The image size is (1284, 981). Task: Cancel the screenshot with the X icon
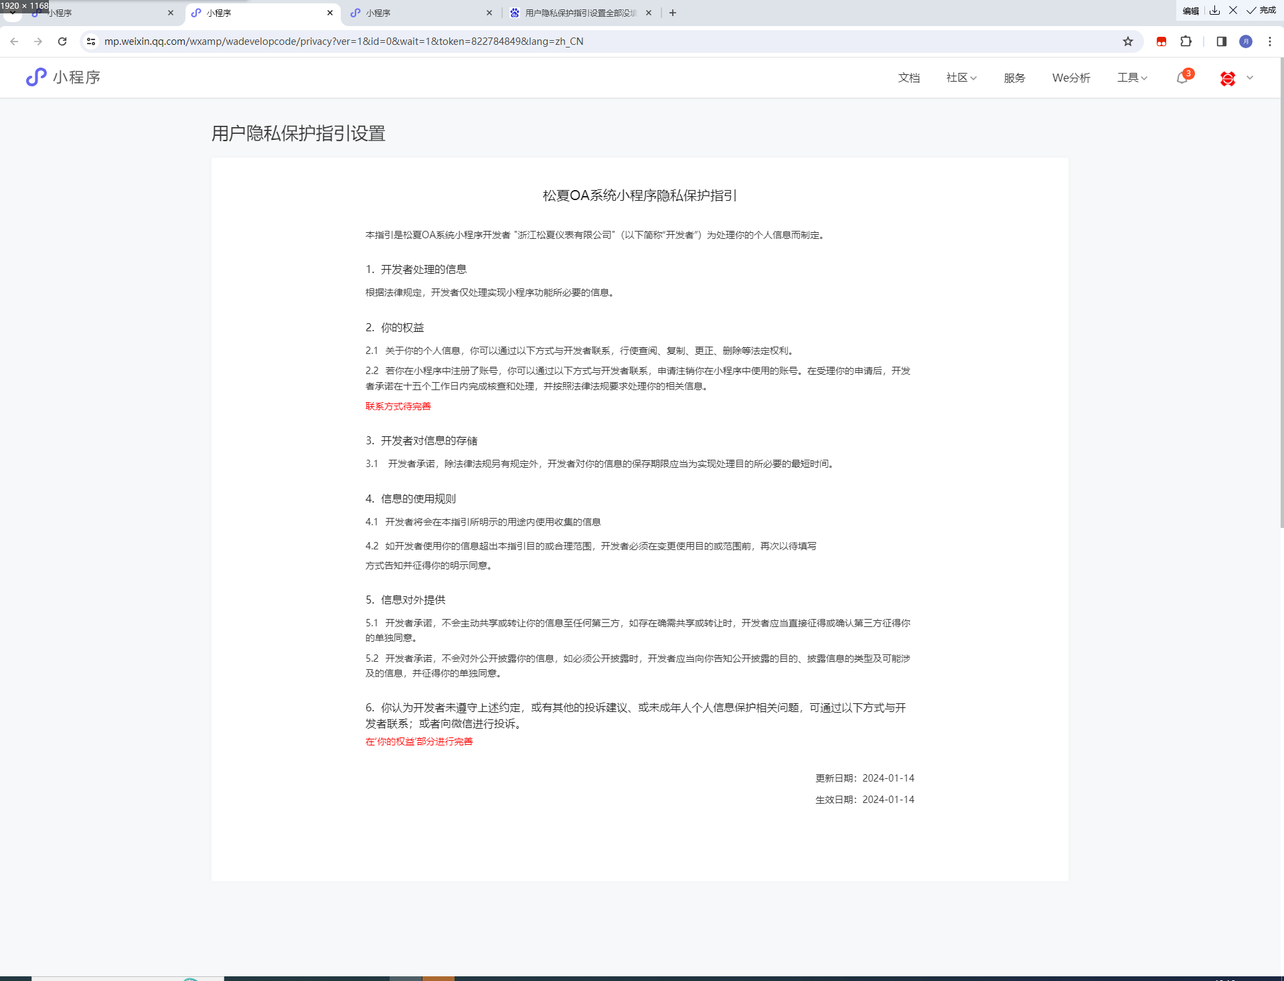click(x=1233, y=10)
